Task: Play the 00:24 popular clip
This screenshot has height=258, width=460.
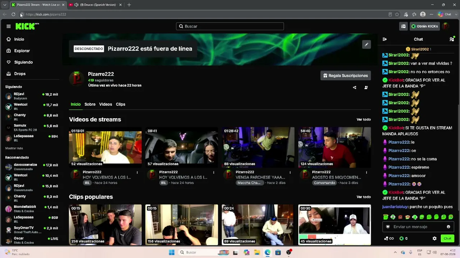Action: point(258,225)
